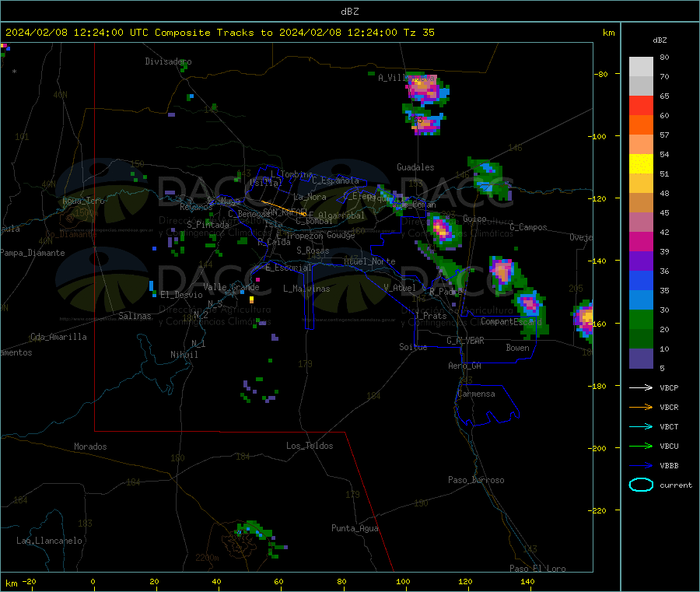Click the white VBCP arrow legend icon
This screenshot has width=700, height=592.
pos(641,387)
